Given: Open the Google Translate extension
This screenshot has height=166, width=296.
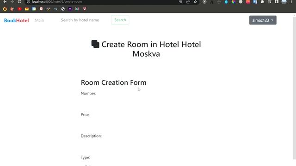Looking at the screenshot, I should point(255,2).
